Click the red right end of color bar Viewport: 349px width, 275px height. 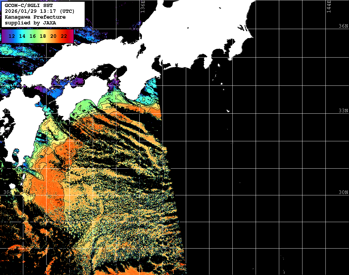click(x=71, y=36)
